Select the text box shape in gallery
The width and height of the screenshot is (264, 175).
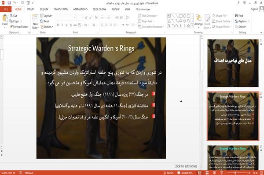coord(169,16)
